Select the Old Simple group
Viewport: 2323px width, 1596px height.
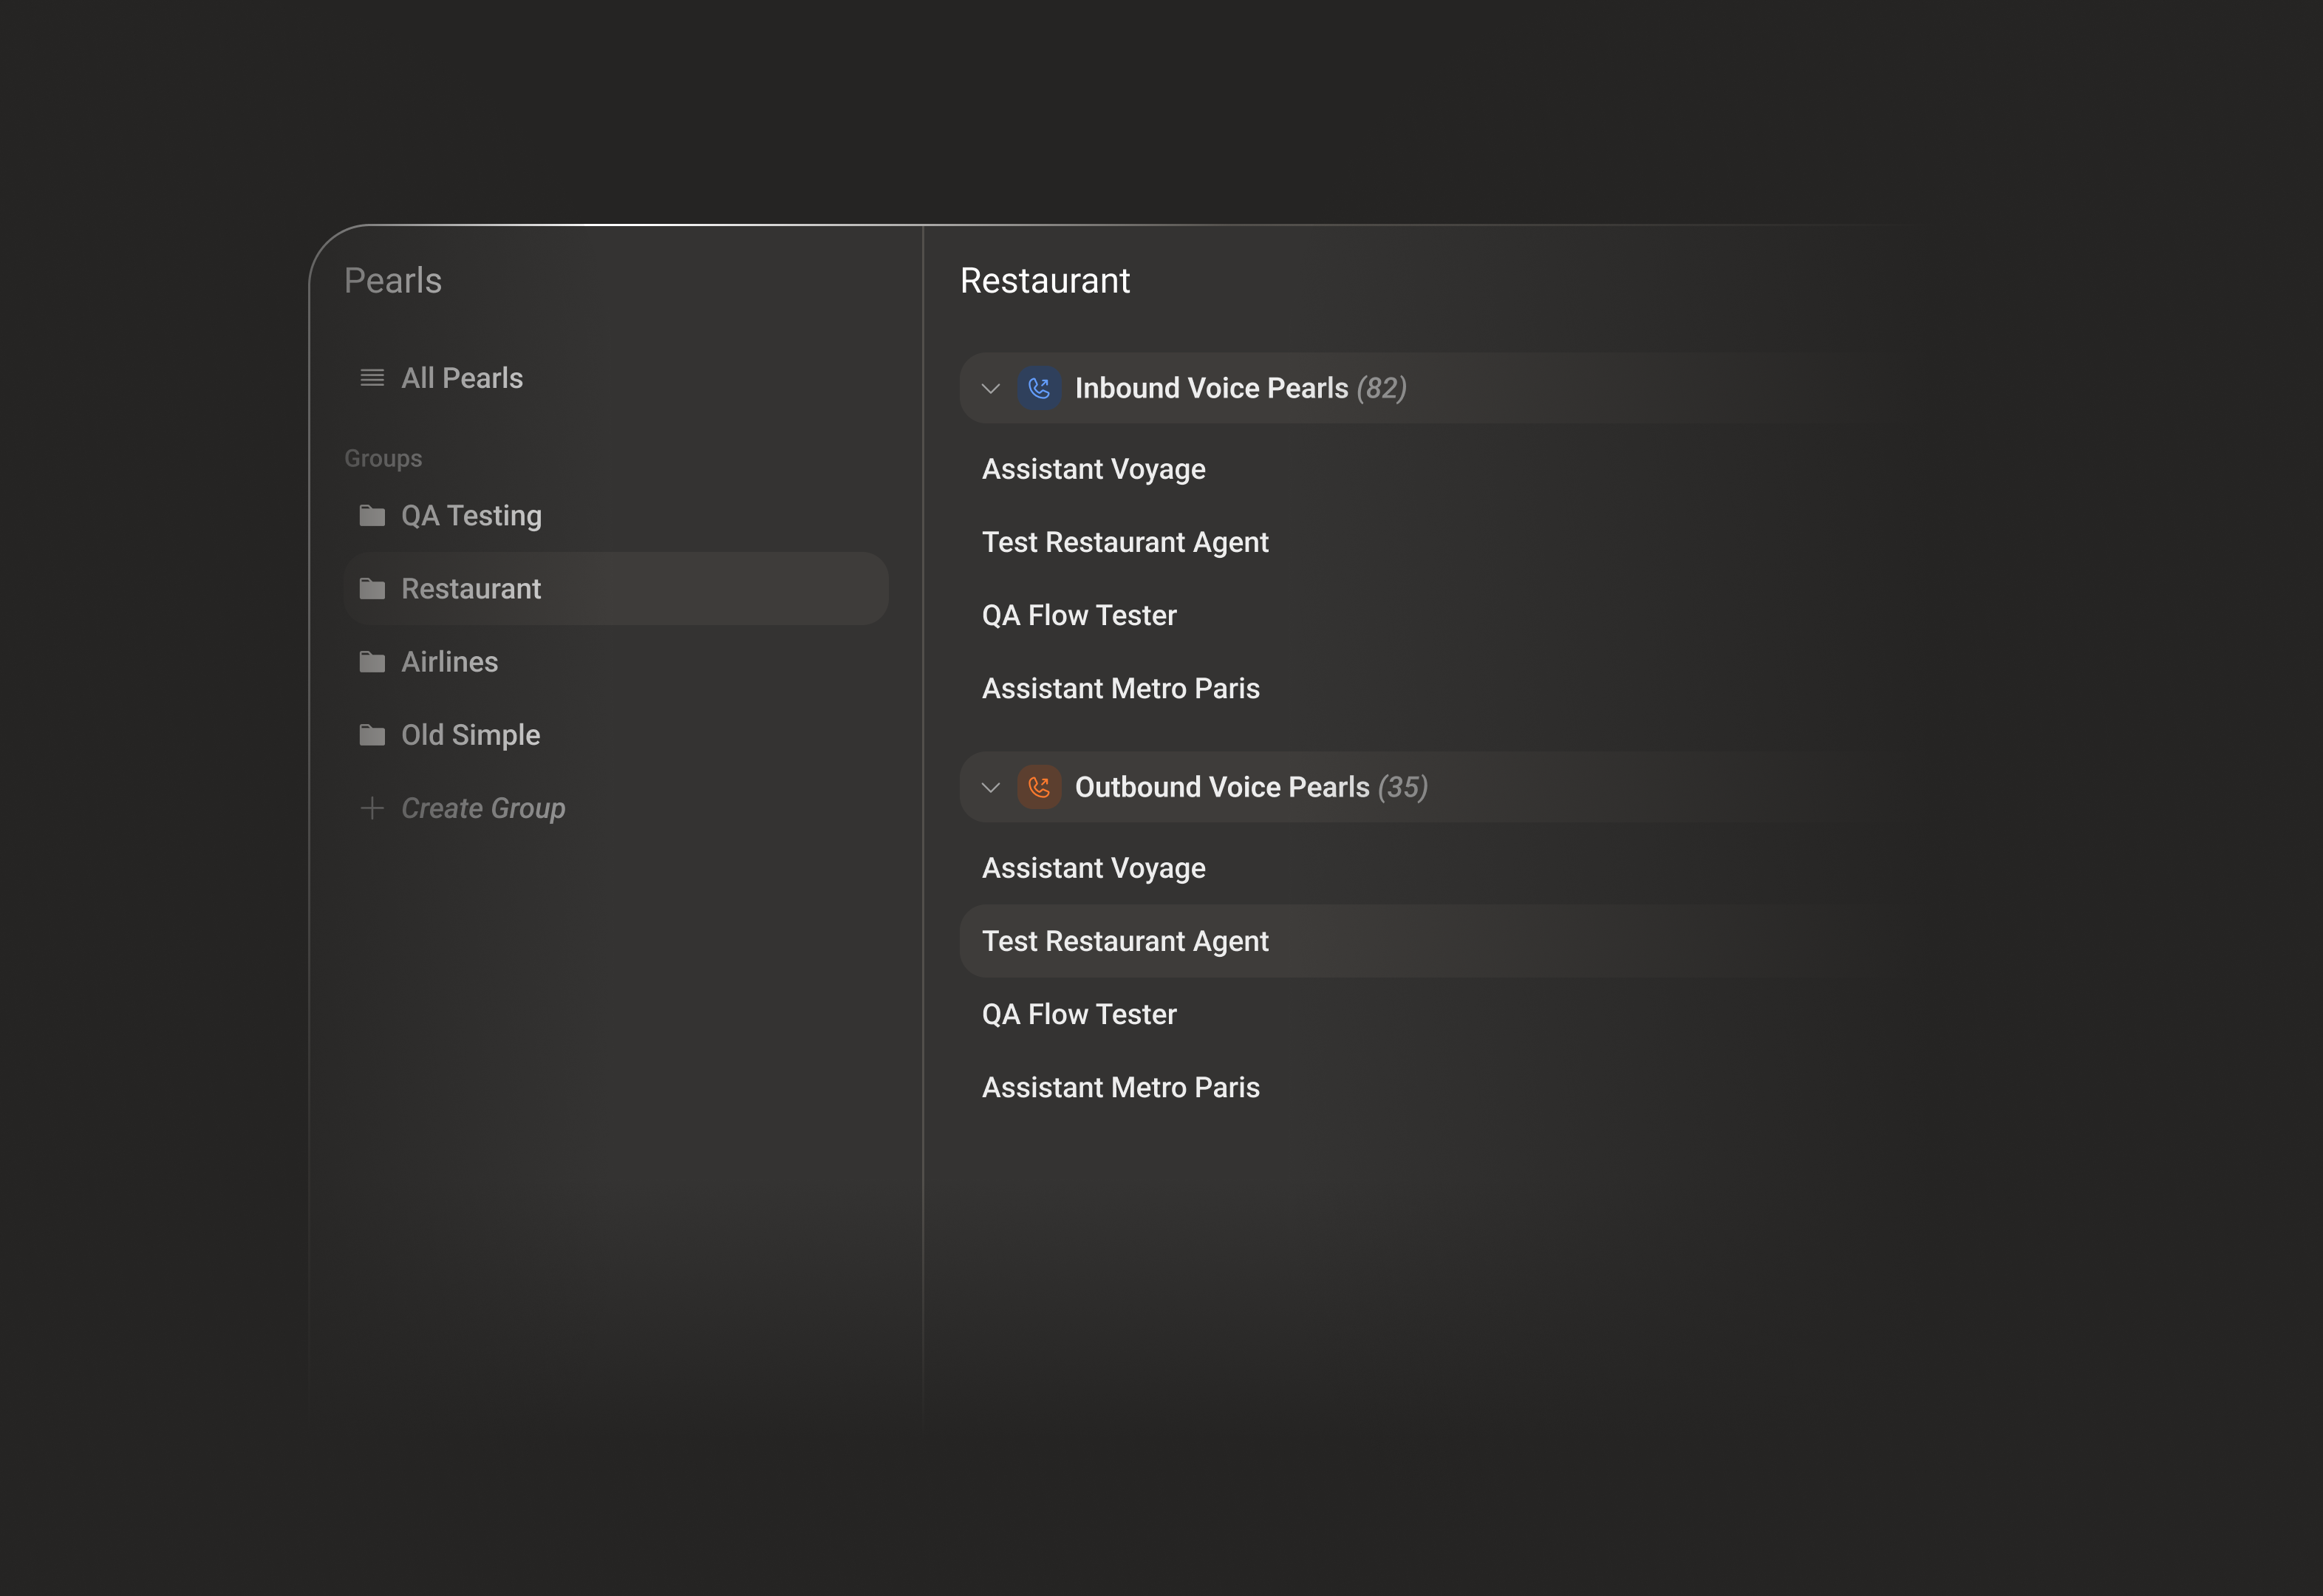point(616,735)
